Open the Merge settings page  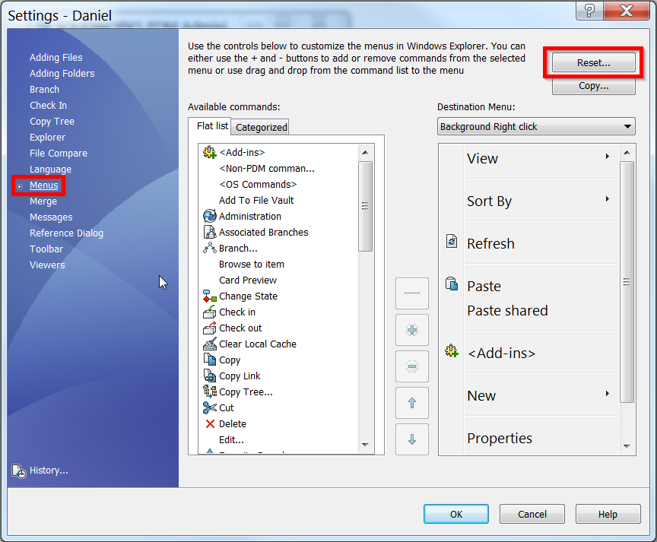click(x=43, y=201)
